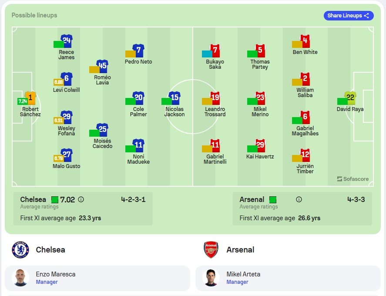Image resolution: width=386 pixels, height=296 pixels.
Task: Click Wesley Fofana's 6.91 rating badge
Action: [59, 121]
